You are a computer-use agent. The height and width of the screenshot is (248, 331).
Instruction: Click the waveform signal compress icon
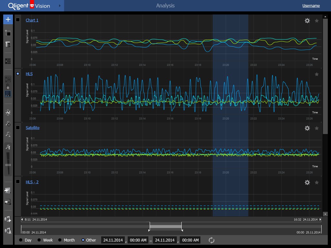click(8, 113)
